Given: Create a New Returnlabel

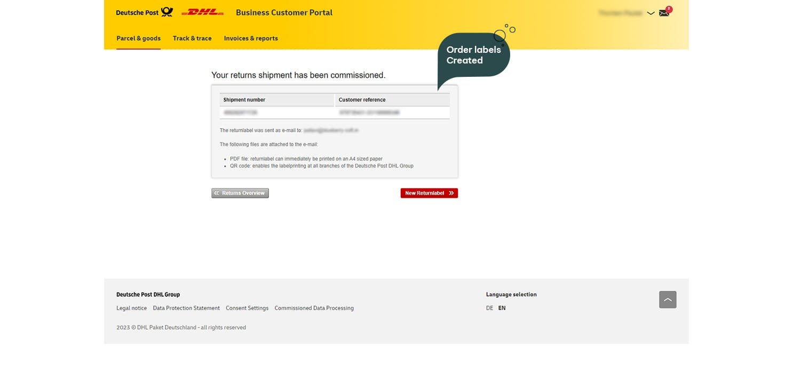Looking at the screenshot, I should tap(429, 193).
